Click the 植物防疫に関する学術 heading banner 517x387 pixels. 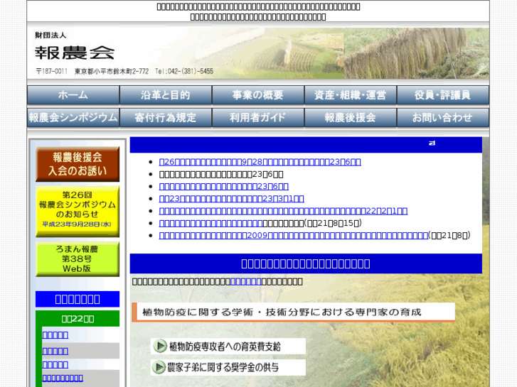click(293, 312)
